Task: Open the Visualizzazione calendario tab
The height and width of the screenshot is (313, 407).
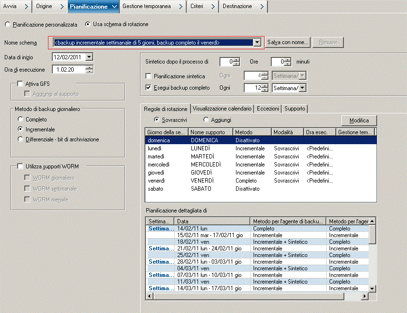Action: coord(222,109)
